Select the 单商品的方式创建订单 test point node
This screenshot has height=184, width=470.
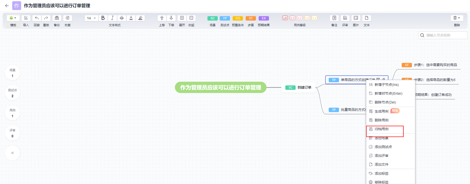click(357, 80)
